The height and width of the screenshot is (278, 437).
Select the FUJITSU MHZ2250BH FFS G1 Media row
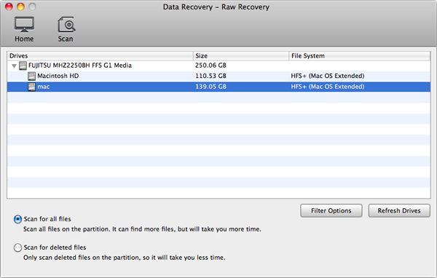tap(219, 65)
